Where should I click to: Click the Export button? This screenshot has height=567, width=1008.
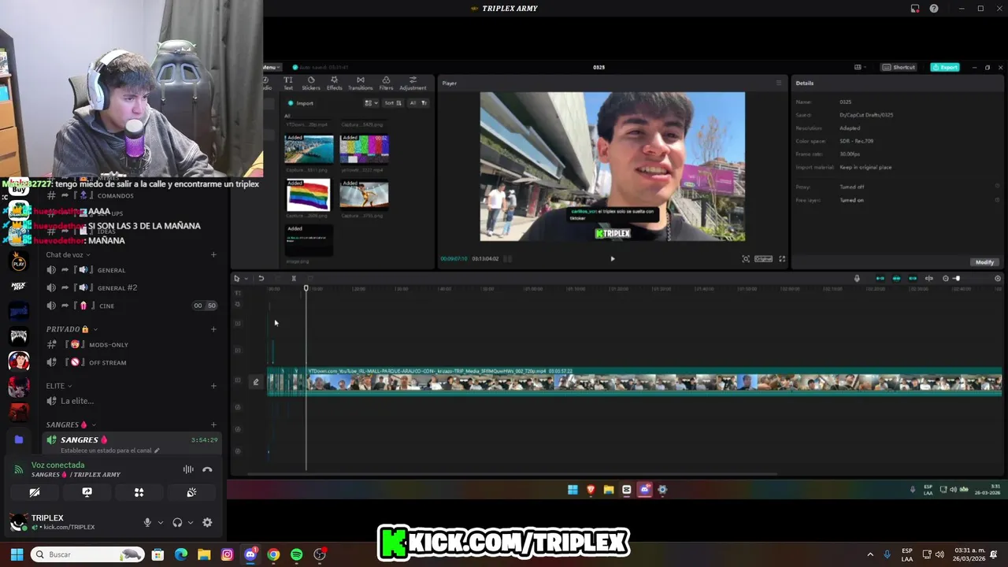pyautogui.click(x=945, y=67)
